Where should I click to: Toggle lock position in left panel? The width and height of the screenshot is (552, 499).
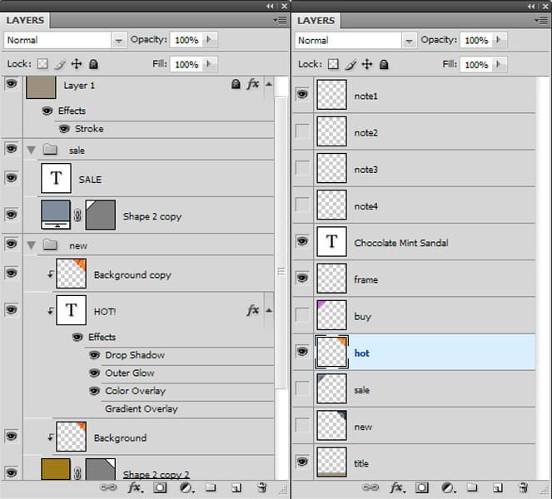pos(77,64)
